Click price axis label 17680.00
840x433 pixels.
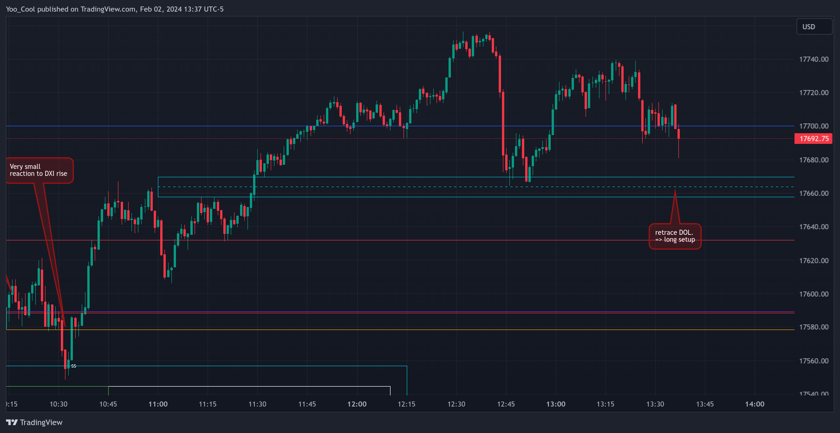[814, 160]
